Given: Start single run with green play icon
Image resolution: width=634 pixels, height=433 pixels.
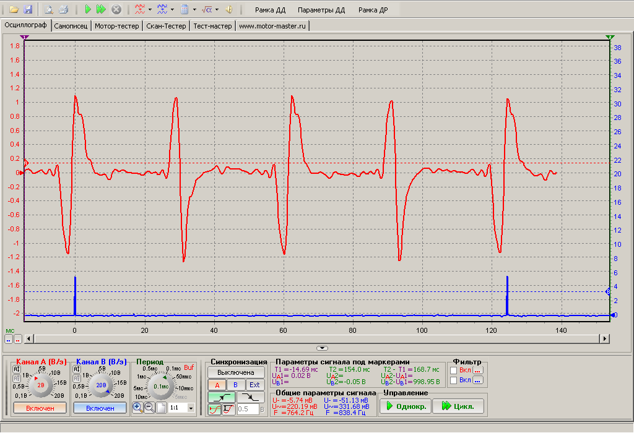Looking at the screenshot, I should coord(89,10).
